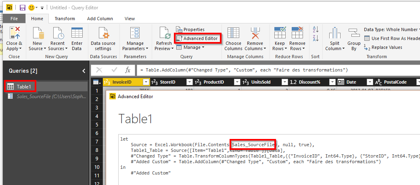Viewport: 420px width, 185px height.
Task: Click the Group By icon
Action: pyautogui.click(x=354, y=33)
